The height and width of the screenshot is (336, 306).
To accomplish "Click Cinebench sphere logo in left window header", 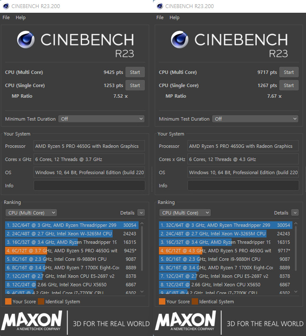I will 26,40.
